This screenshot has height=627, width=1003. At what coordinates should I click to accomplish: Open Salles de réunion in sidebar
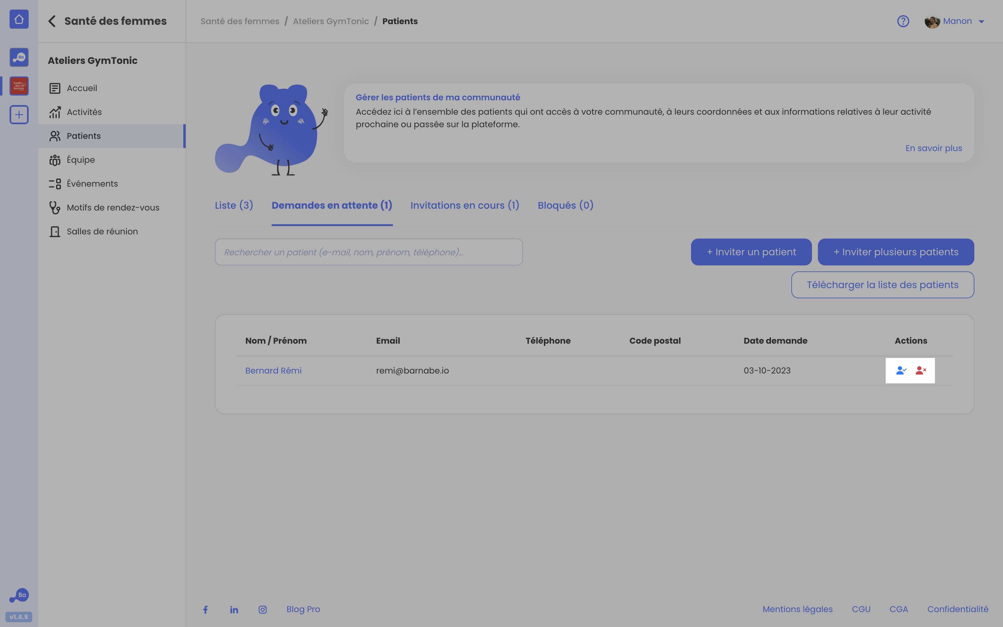[112, 231]
